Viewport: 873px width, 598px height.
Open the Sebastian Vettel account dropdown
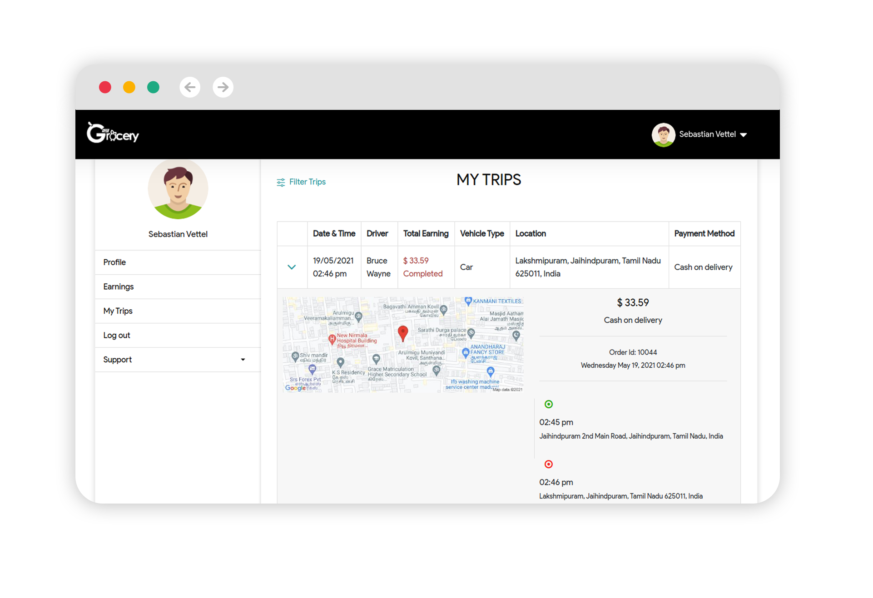coord(700,134)
